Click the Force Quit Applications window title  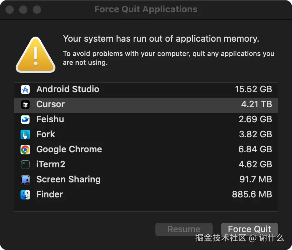coord(146,9)
